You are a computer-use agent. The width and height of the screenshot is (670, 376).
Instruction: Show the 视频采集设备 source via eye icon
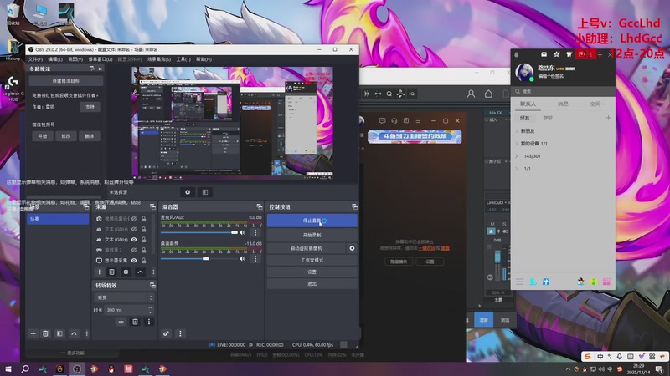coord(134,218)
